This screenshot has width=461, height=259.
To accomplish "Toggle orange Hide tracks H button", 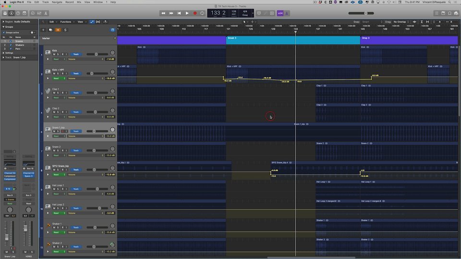I will tap(58, 30).
